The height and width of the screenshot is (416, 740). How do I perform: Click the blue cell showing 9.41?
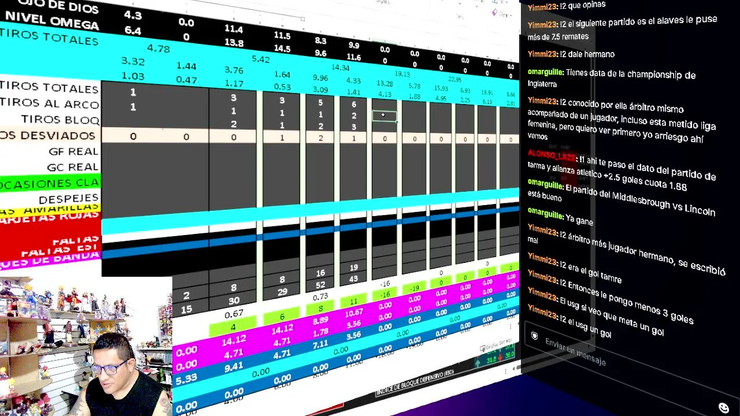click(x=234, y=366)
